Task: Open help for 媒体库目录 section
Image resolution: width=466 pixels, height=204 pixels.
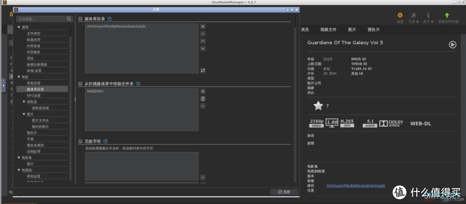Action: (x=110, y=19)
